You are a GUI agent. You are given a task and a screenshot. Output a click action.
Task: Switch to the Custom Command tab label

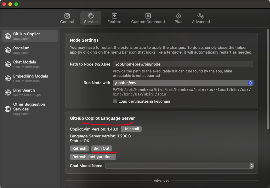point(148,22)
